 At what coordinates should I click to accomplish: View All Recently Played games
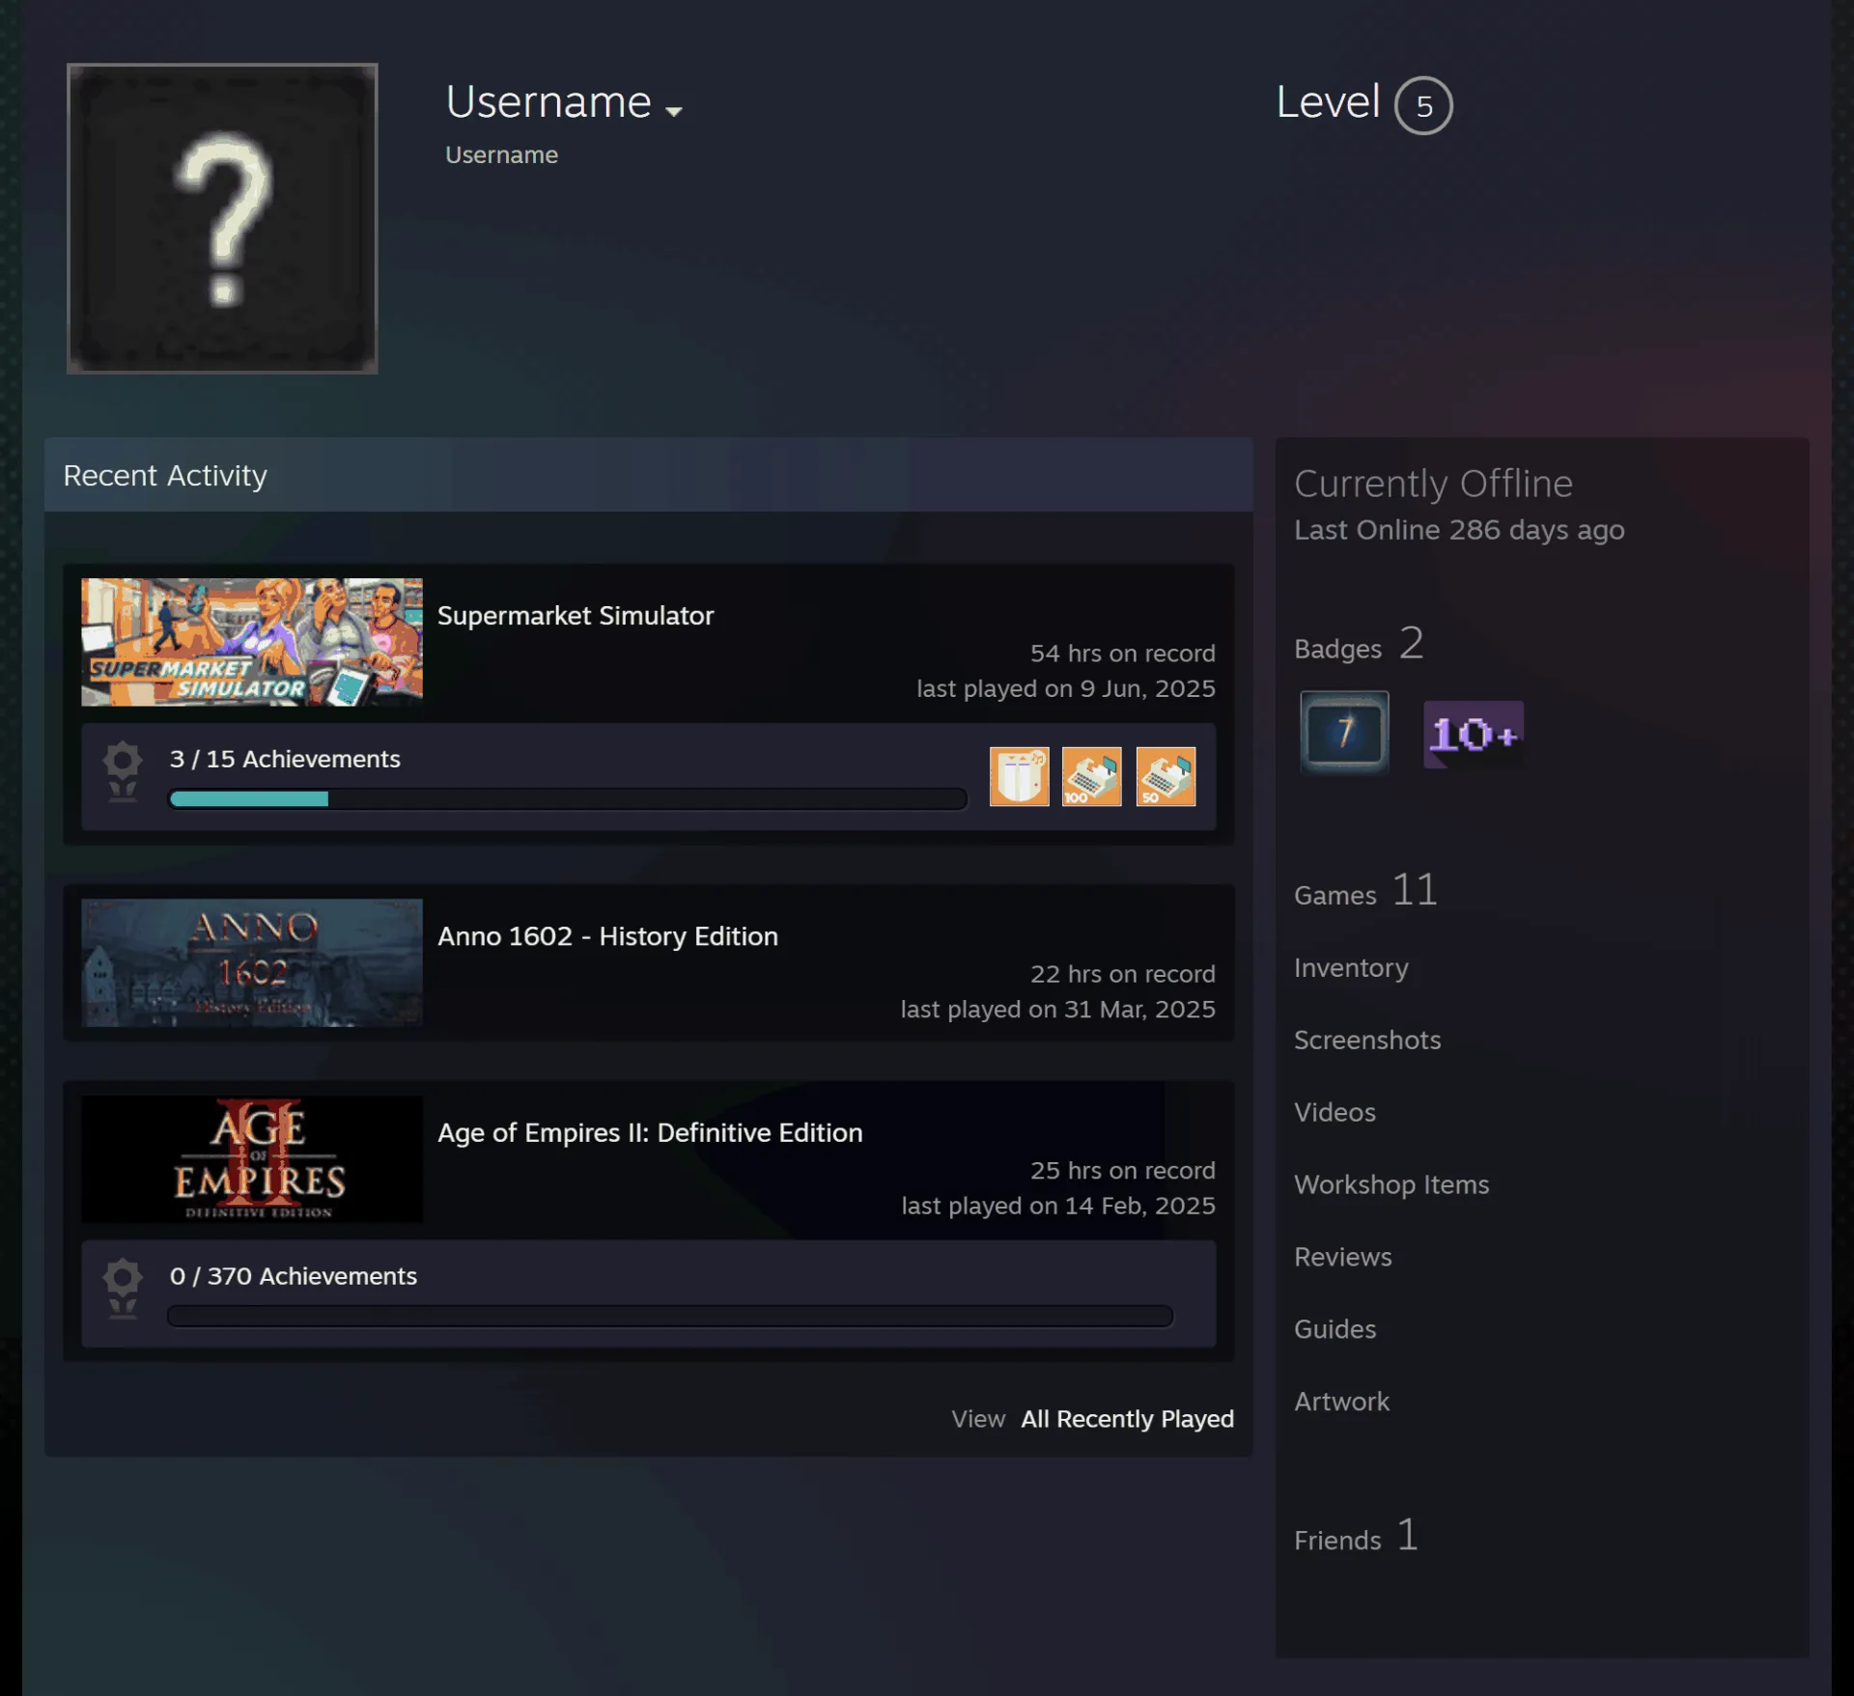(1127, 1419)
